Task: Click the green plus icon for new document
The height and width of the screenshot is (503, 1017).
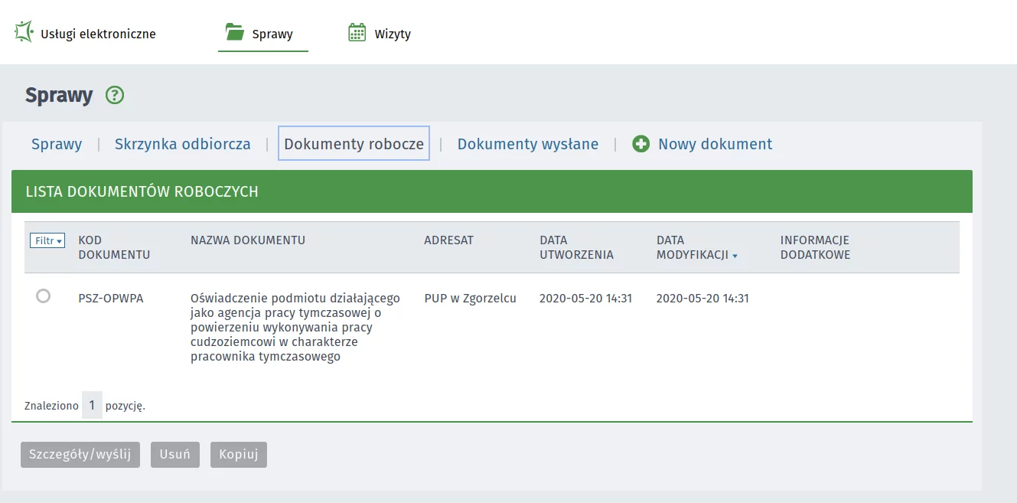Action: point(641,144)
